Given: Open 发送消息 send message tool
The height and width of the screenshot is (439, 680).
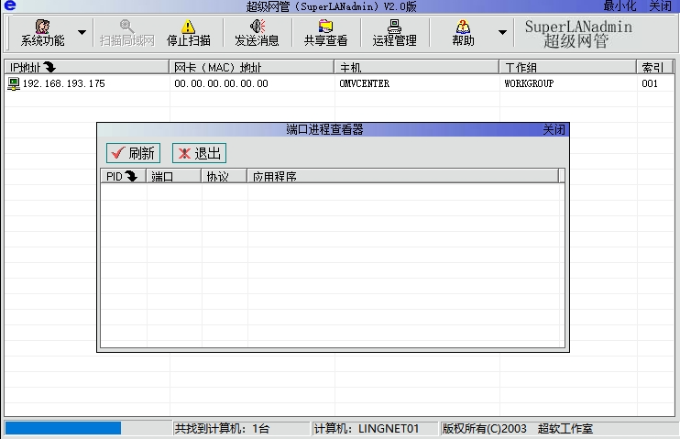Looking at the screenshot, I should 257,33.
